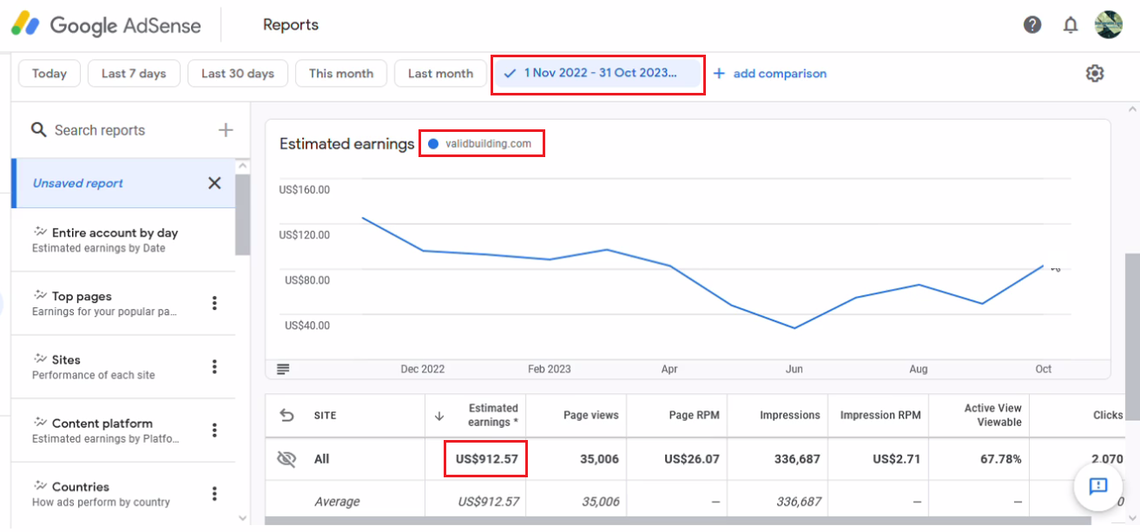1140x532 pixels.
Task: Select the Today date range
Action: (49, 74)
